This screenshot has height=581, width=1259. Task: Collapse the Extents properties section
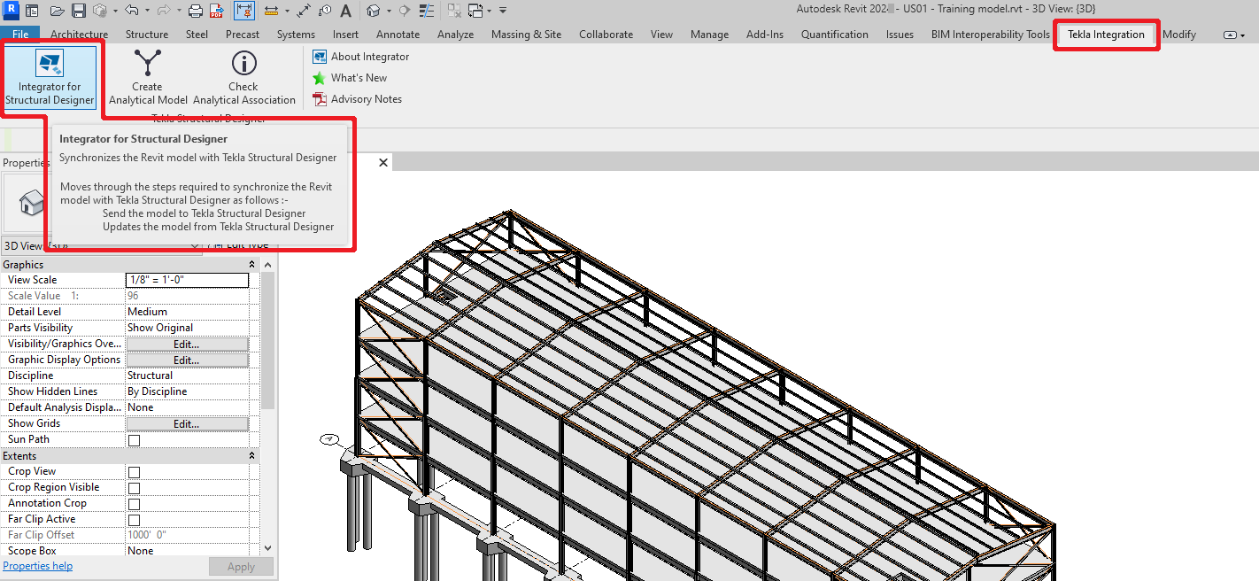252,456
